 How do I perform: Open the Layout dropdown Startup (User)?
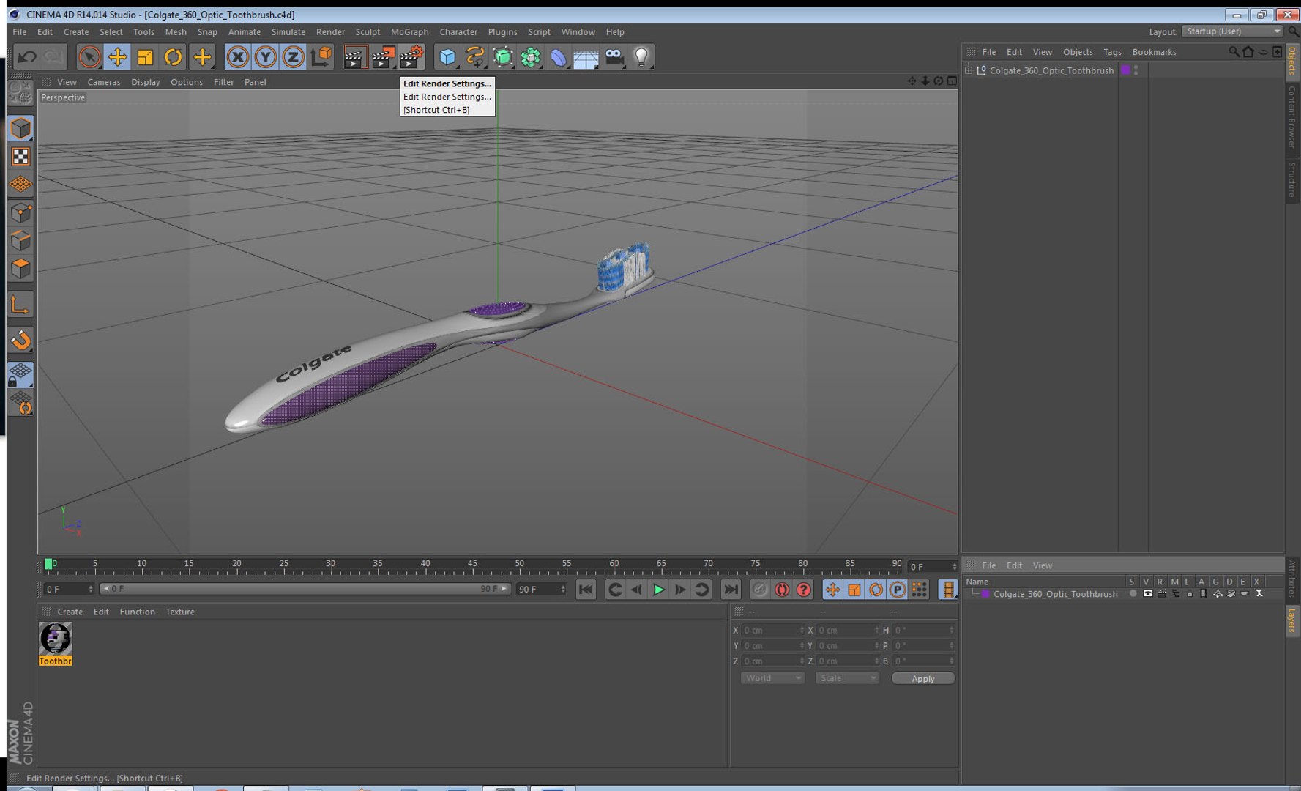(x=1232, y=31)
